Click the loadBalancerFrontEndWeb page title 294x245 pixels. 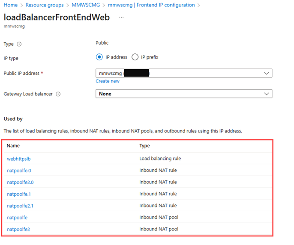coord(57,17)
